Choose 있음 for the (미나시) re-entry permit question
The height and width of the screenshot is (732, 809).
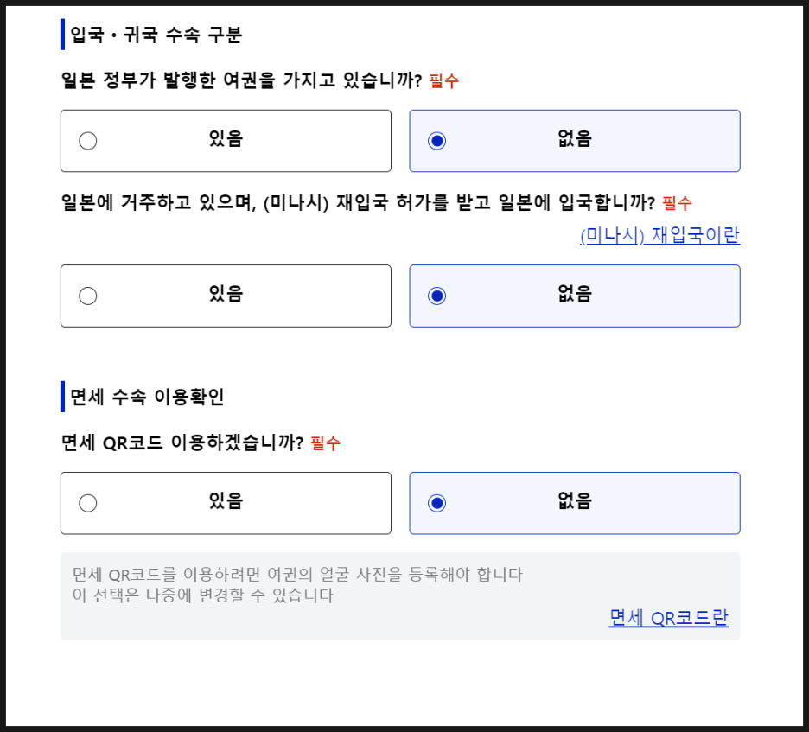point(225,295)
